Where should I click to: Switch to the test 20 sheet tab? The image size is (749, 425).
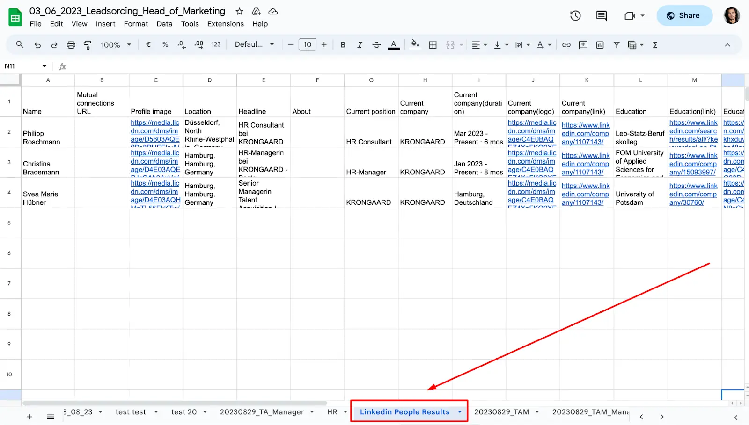[184, 412]
